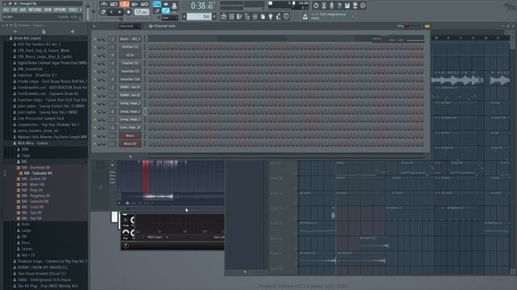Open the ADD menu
The image size is (517, 290).
click(x=23, y=10)
